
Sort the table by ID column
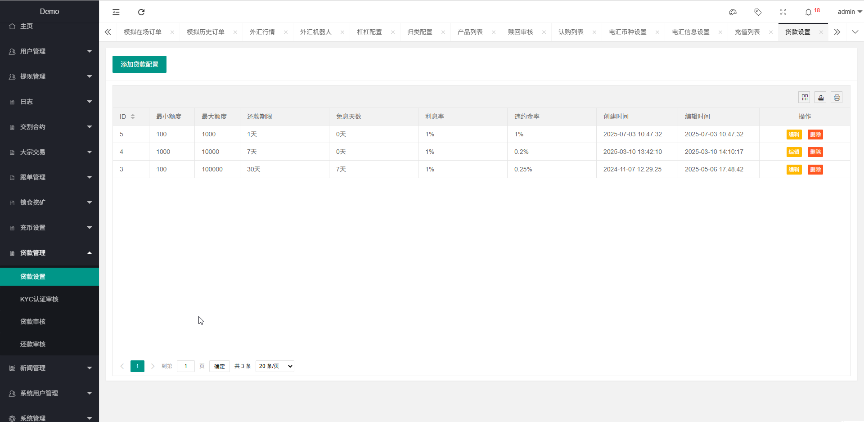[133, 117]
